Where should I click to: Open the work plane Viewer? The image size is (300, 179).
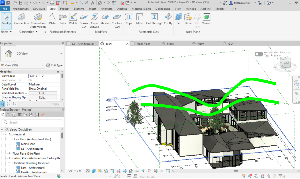(206, 19)
